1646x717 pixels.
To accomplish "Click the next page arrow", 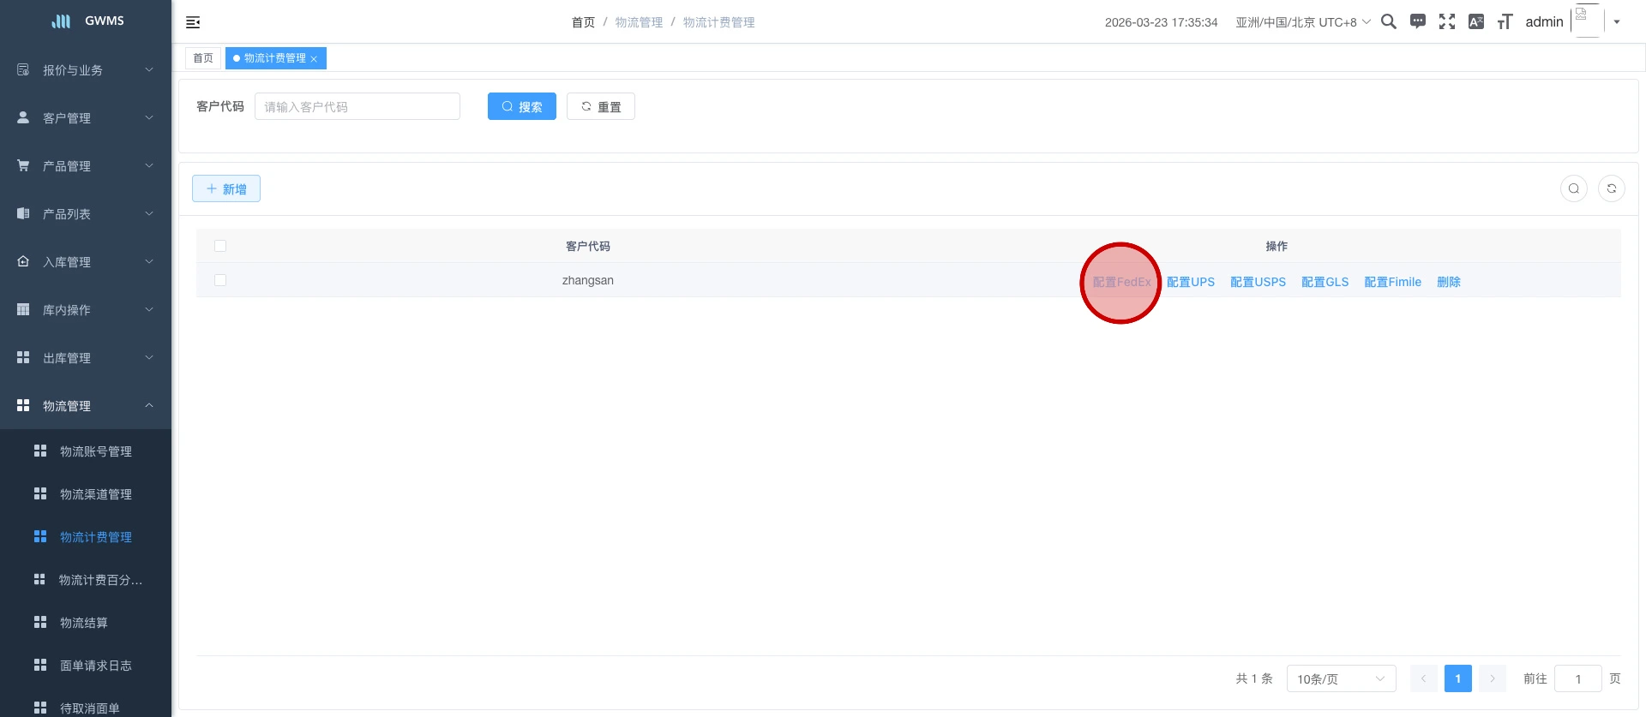I will tap(1493, 678).
